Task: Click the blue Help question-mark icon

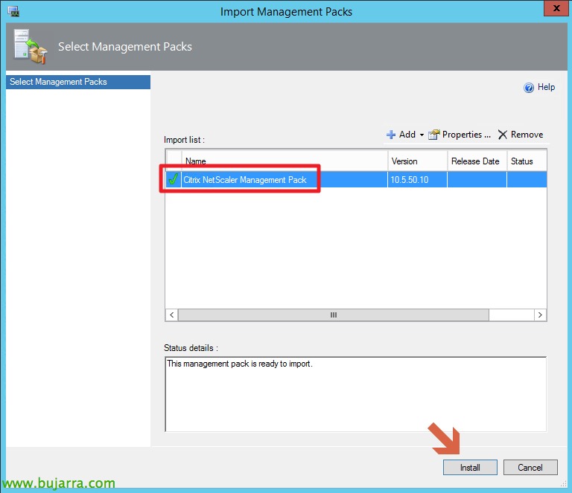Action: (529, 88)
